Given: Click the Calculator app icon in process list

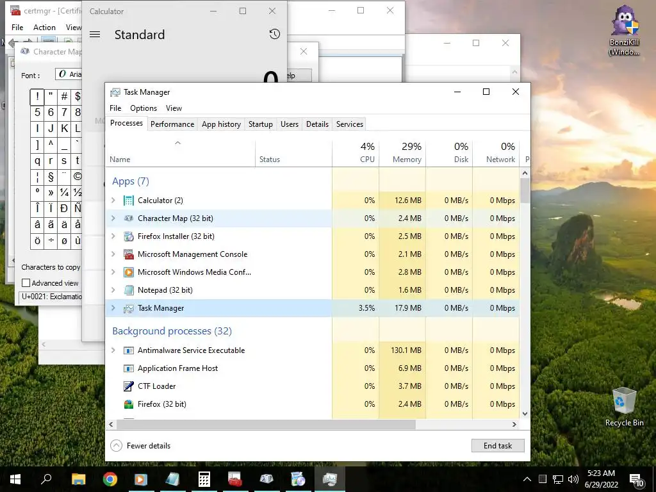Looking at the screenshot, I should click(128, 201).
